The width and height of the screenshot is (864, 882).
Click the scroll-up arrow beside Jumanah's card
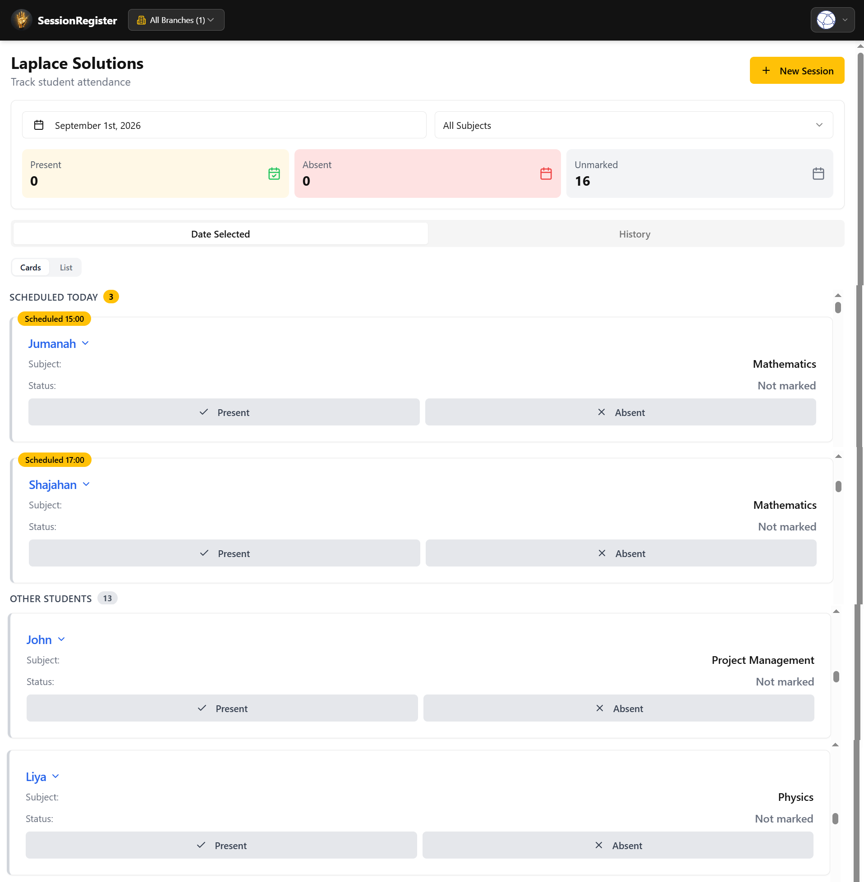(x=838, y=296)
